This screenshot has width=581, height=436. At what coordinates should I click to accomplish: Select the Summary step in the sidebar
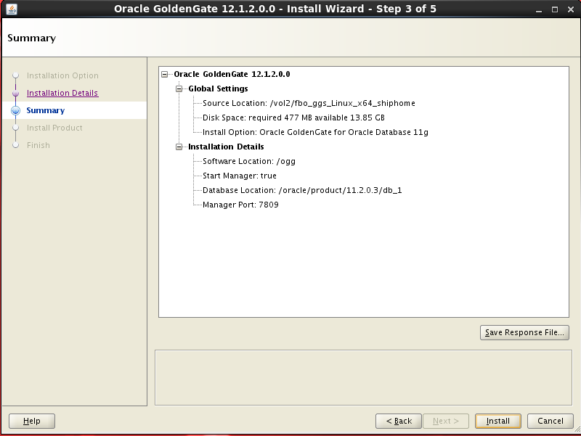click(x=46, y=110)
